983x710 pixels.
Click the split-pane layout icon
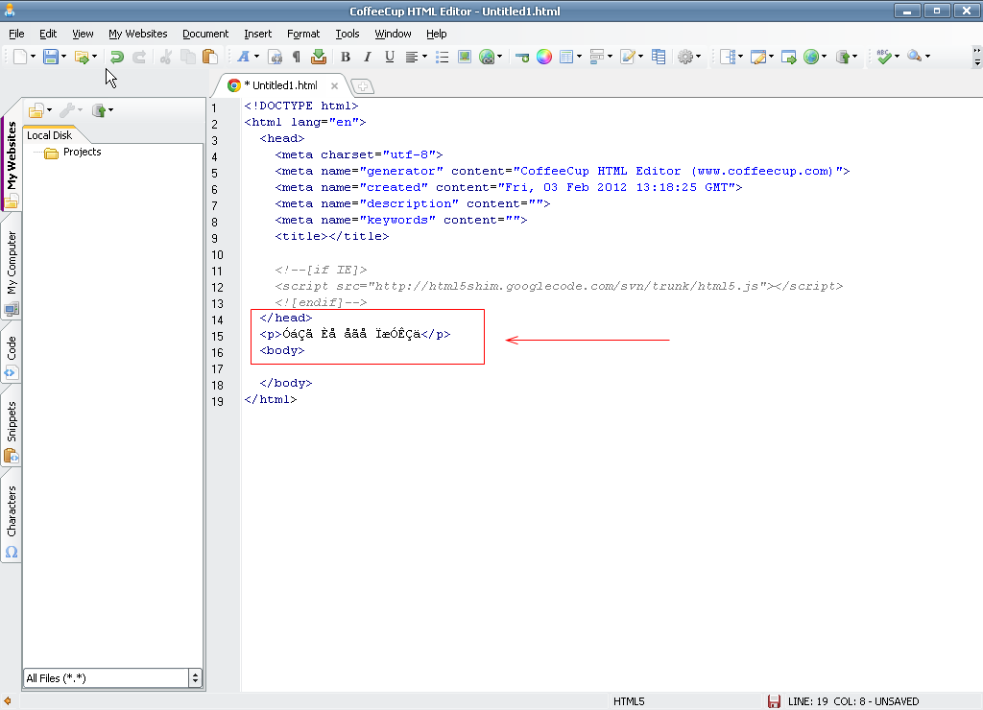tap(728, 57)
